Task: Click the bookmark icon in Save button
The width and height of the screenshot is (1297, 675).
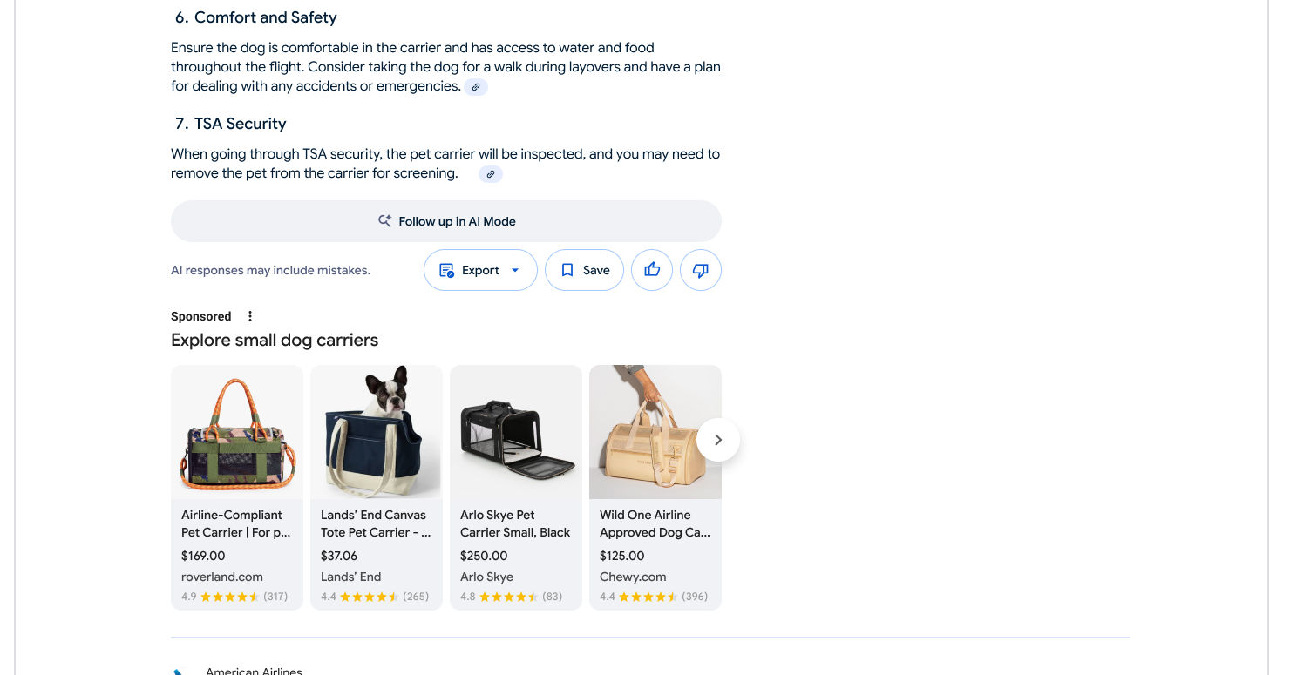Action: 567,270
